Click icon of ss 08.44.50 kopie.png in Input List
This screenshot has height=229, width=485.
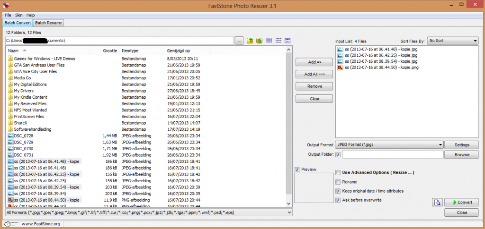[x=340, y=68]
